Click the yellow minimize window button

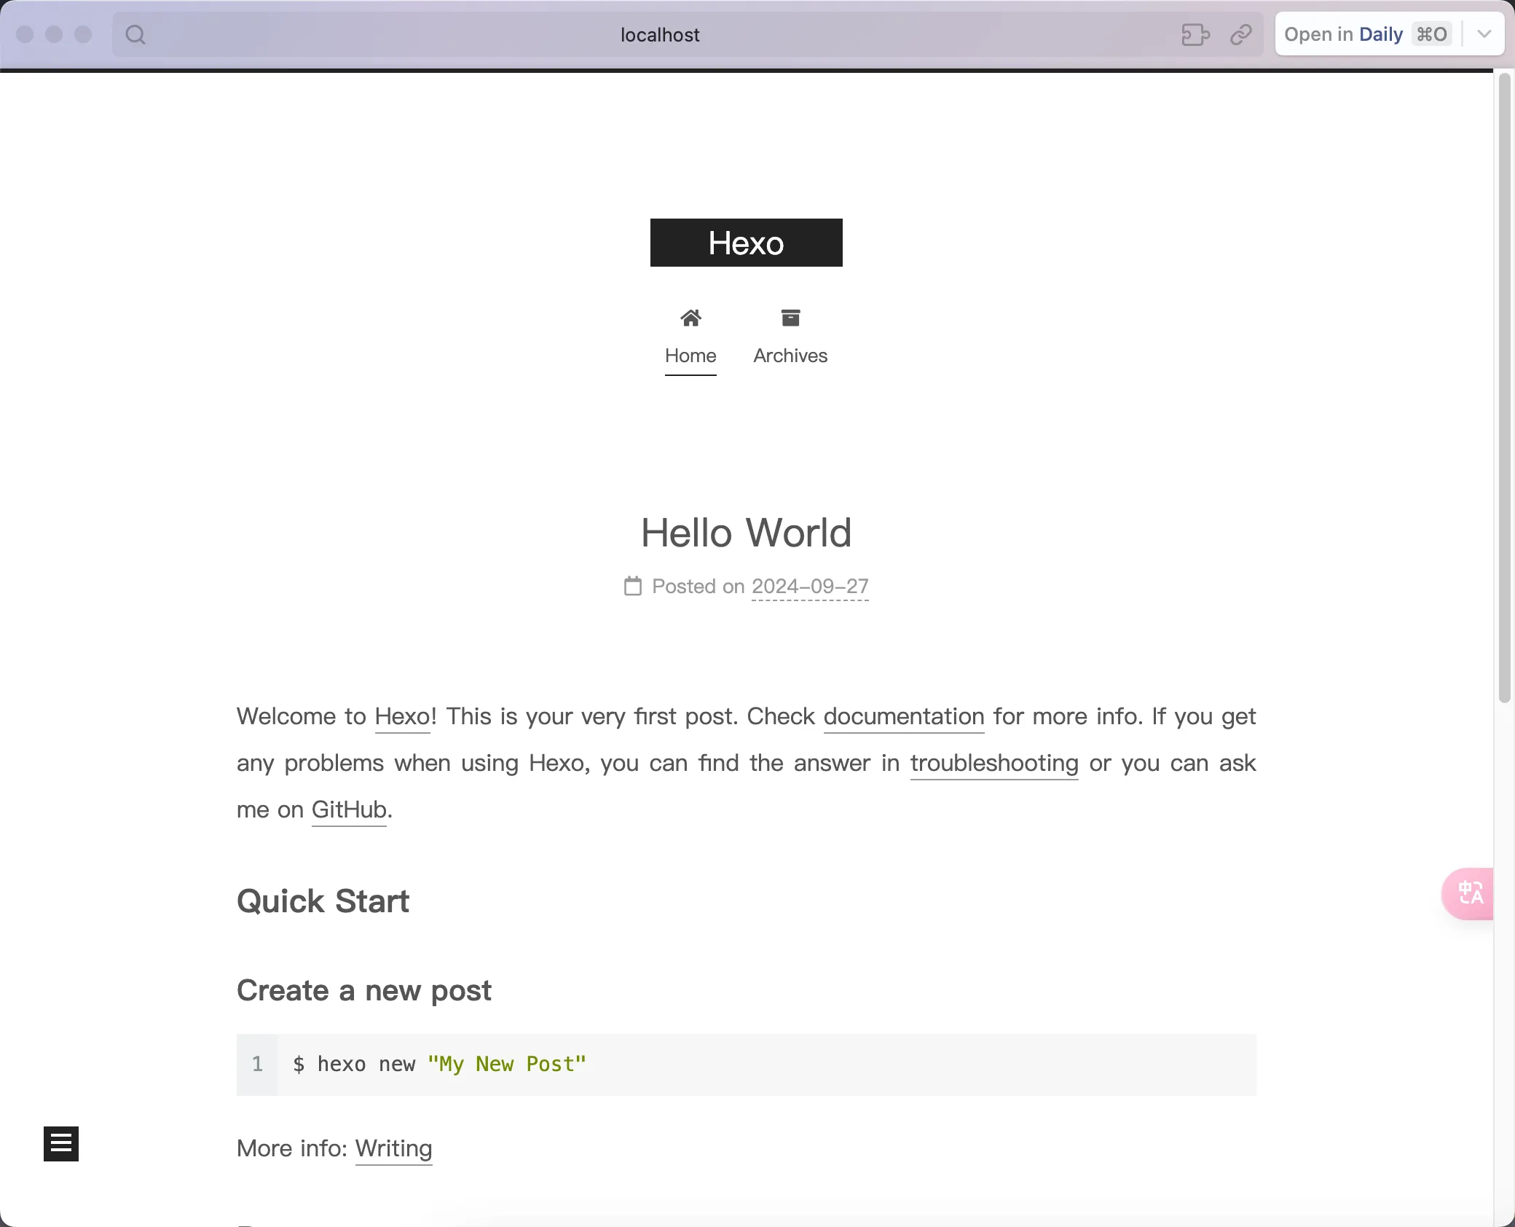tap(54, 34)
